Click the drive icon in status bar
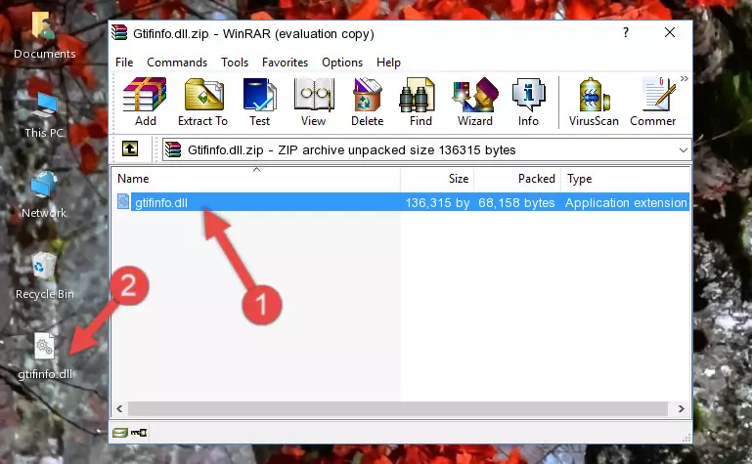752x464 pixels. click(120, 433)
